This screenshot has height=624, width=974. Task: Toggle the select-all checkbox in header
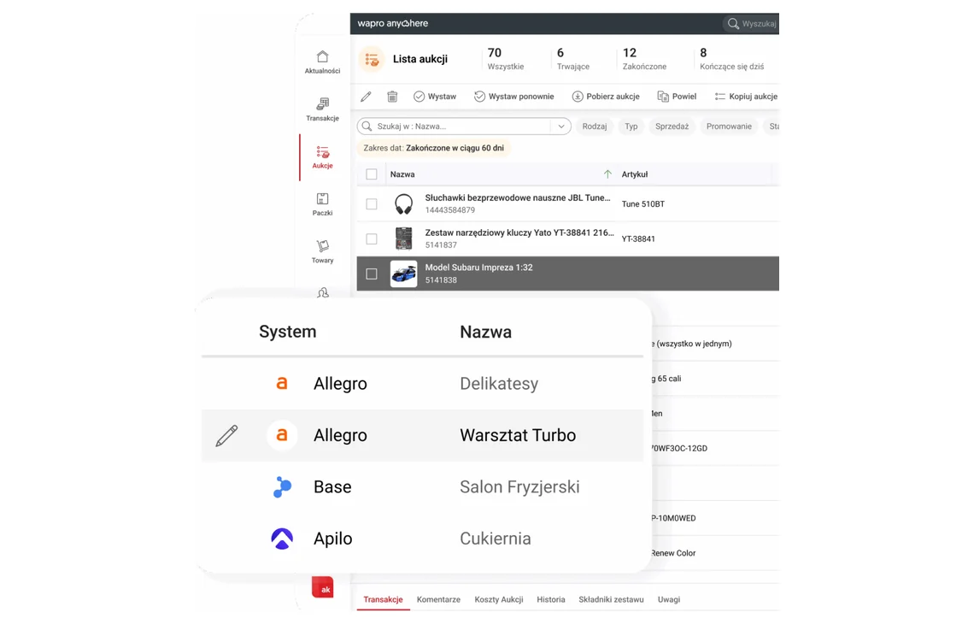[372, 174]
